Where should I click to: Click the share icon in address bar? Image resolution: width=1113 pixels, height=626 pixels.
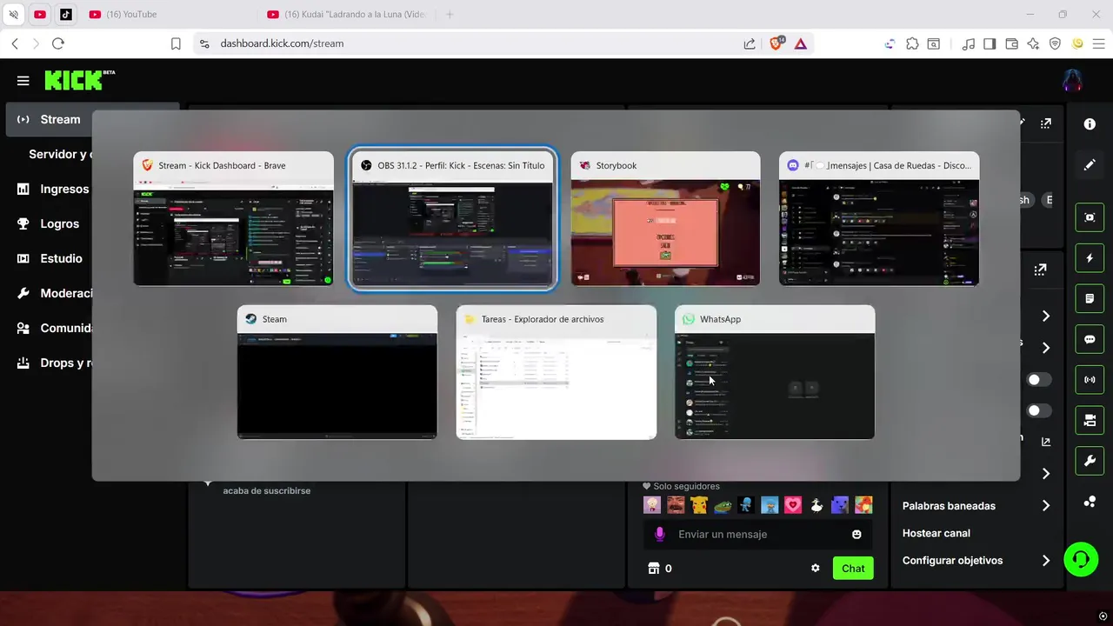(750, 43)
